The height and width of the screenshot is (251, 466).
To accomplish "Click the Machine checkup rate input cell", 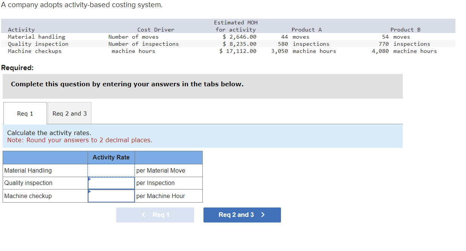I will point(111,196).
